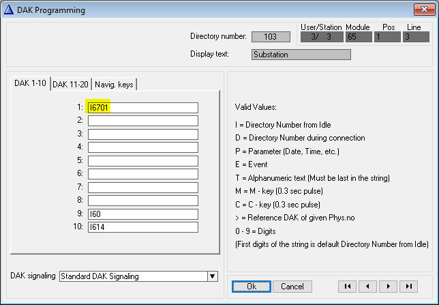Jump to the first record
This screenshot has width=439, height=305.
[347, 286]
